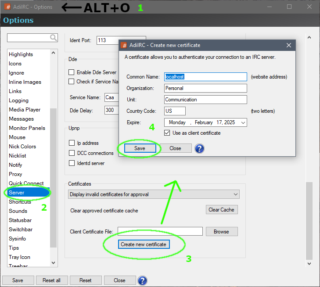320x287 pixels.
Task: Open Notify options
Action: (15, 165)
